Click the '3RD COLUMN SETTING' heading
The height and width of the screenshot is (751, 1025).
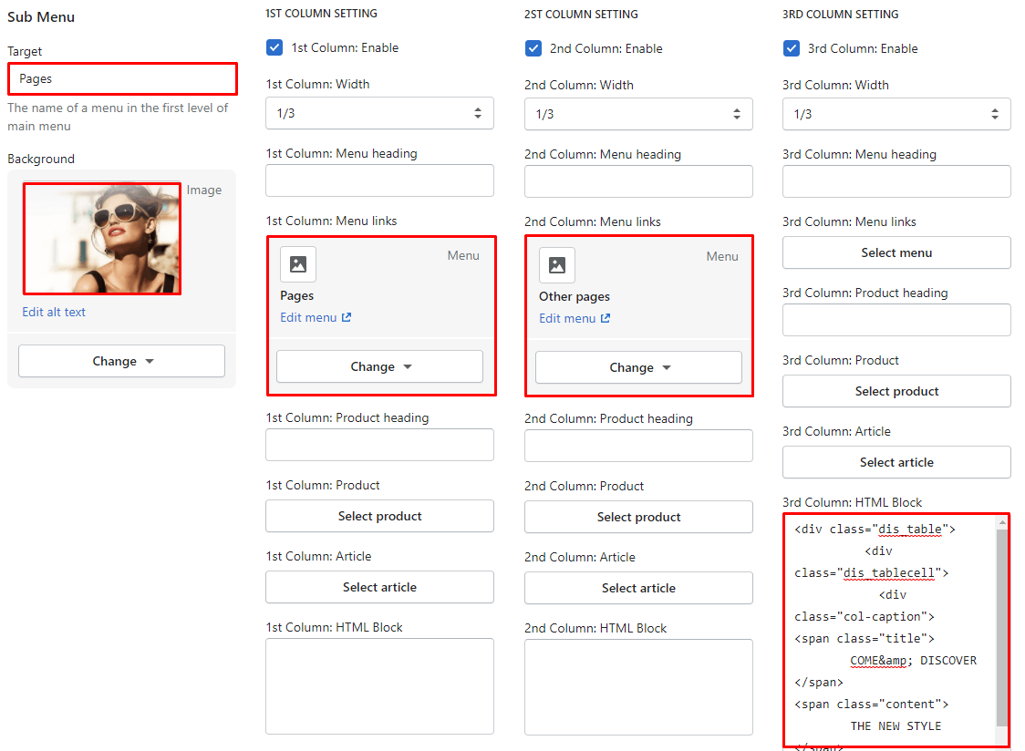(x=840, y=14)
